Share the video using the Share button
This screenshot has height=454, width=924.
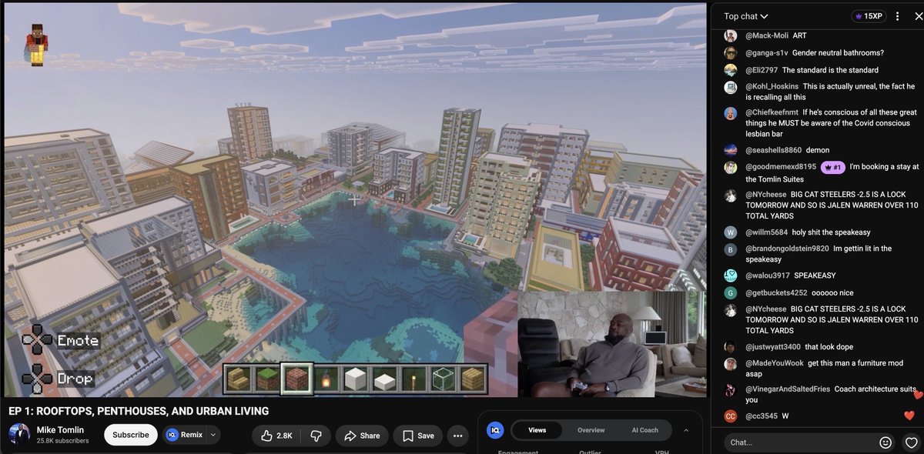tap(361, 436)
